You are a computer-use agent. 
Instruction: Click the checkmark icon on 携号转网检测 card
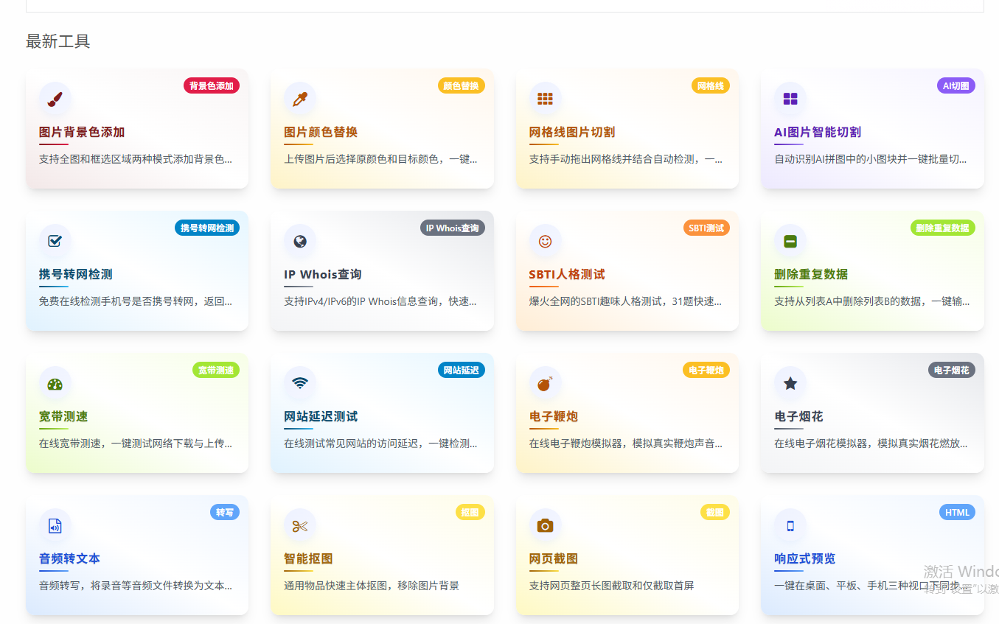point(55,241)
